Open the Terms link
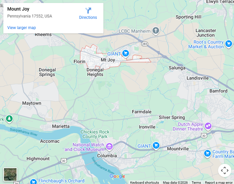 click(196, 182)
